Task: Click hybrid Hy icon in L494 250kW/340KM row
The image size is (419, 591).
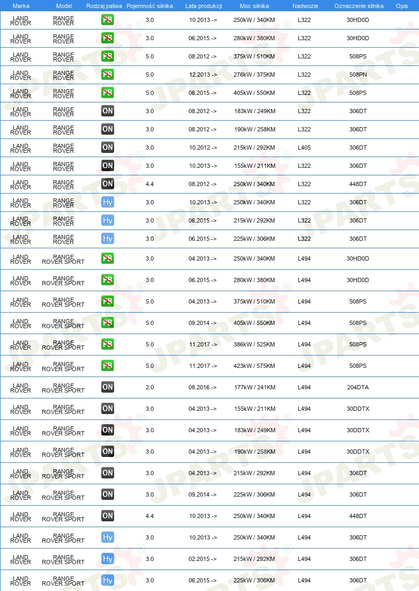Action: pos(108,537)
